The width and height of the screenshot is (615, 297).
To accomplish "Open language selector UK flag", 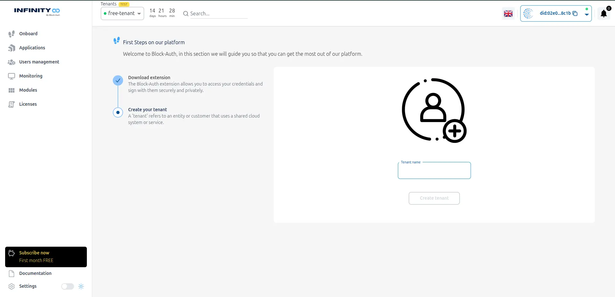I will pyautogui.click(x=508, y=13).
